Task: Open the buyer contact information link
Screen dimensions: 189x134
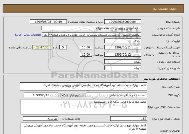Action: click(x=27, y=35)
